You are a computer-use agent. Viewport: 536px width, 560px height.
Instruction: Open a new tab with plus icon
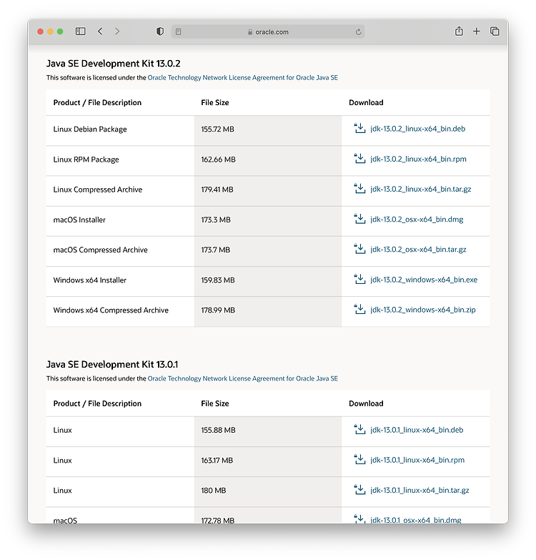pyautogui.click(x=477, y=31)
